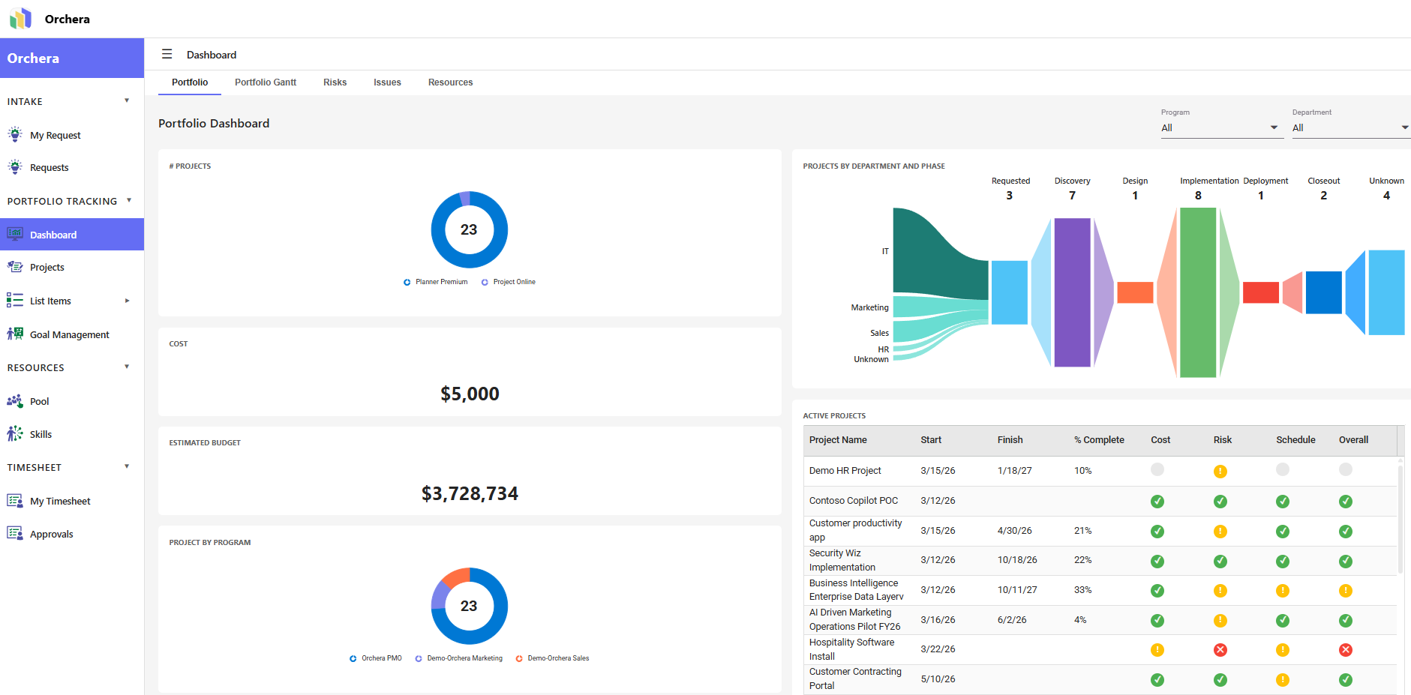Switch to the Risks tab
1411x695 pixels.
(335, 82)
